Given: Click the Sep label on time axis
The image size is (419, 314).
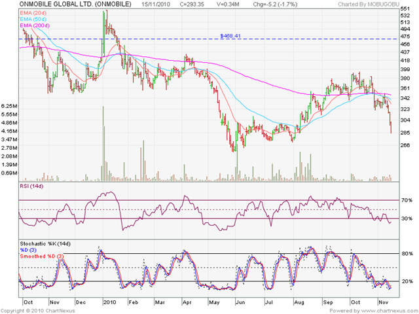Looking at the screenshot, I should click(x=328, y=302).
